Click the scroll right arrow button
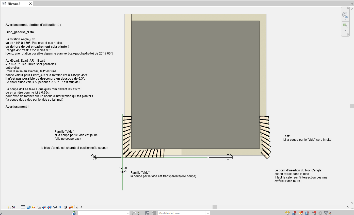 tap(348, 207)
